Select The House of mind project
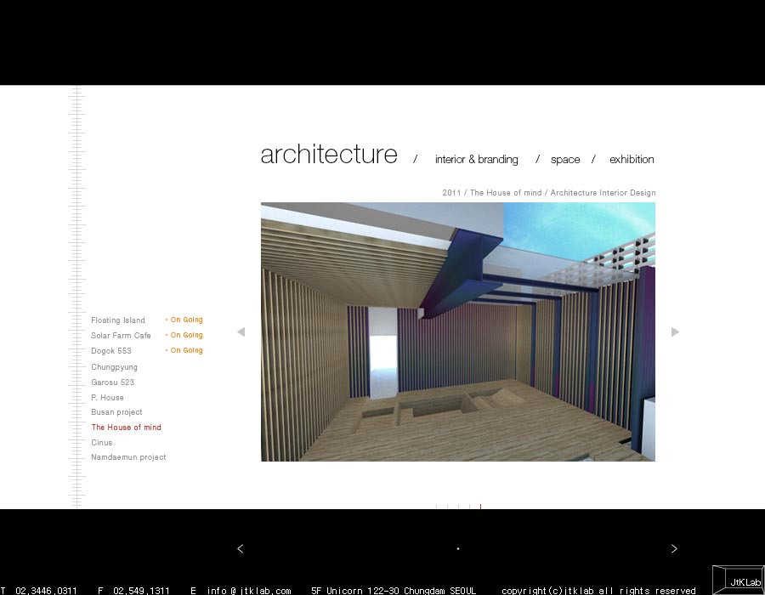765x595 pixels. click(127, 428)
